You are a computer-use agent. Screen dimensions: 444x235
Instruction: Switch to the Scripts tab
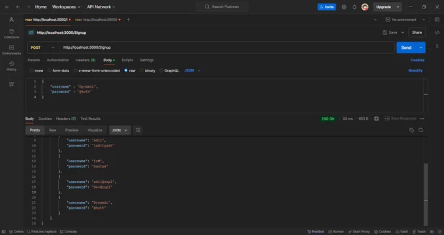click(127, 60)
